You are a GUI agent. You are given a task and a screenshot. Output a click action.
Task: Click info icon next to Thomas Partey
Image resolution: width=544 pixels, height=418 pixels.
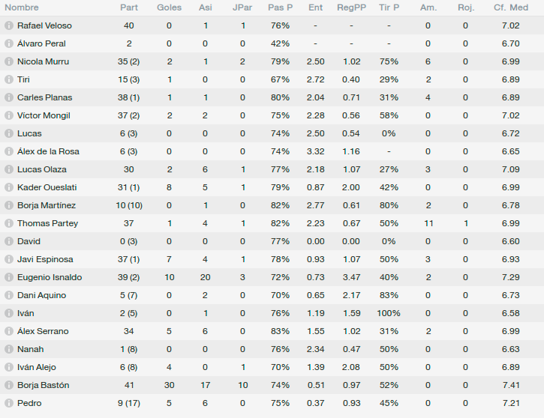pos(9,223)
